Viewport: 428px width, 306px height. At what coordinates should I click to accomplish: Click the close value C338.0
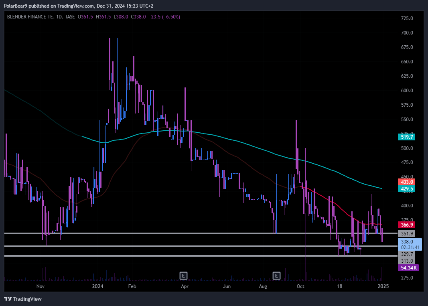138,17
